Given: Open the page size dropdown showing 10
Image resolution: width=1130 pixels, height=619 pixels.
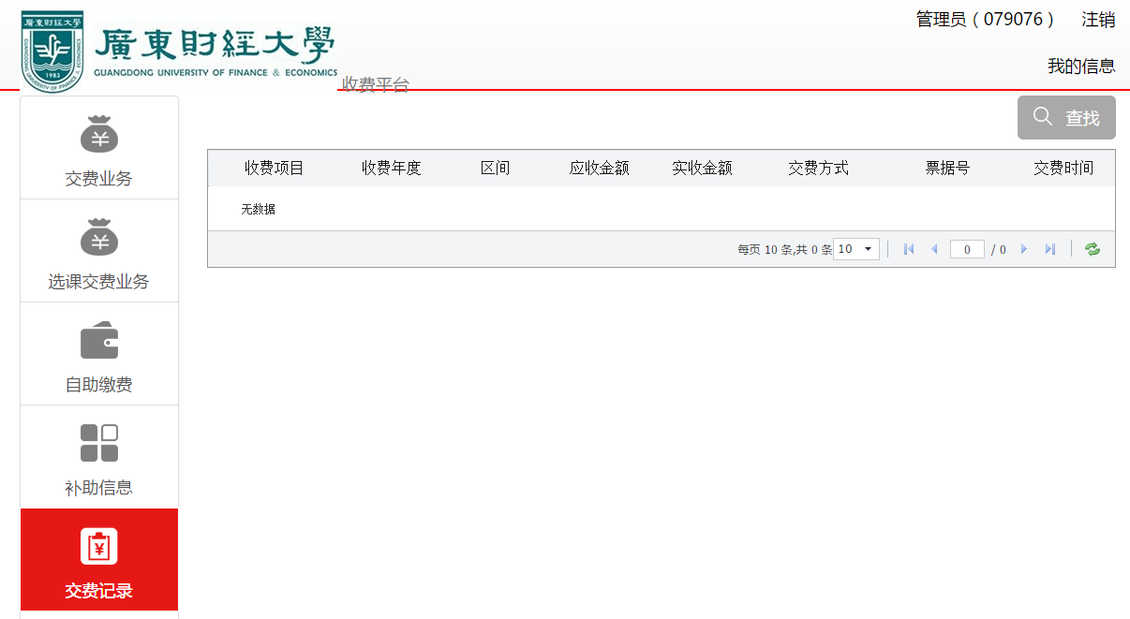Looking at the screenshot, I should click(x=855, y=248).
